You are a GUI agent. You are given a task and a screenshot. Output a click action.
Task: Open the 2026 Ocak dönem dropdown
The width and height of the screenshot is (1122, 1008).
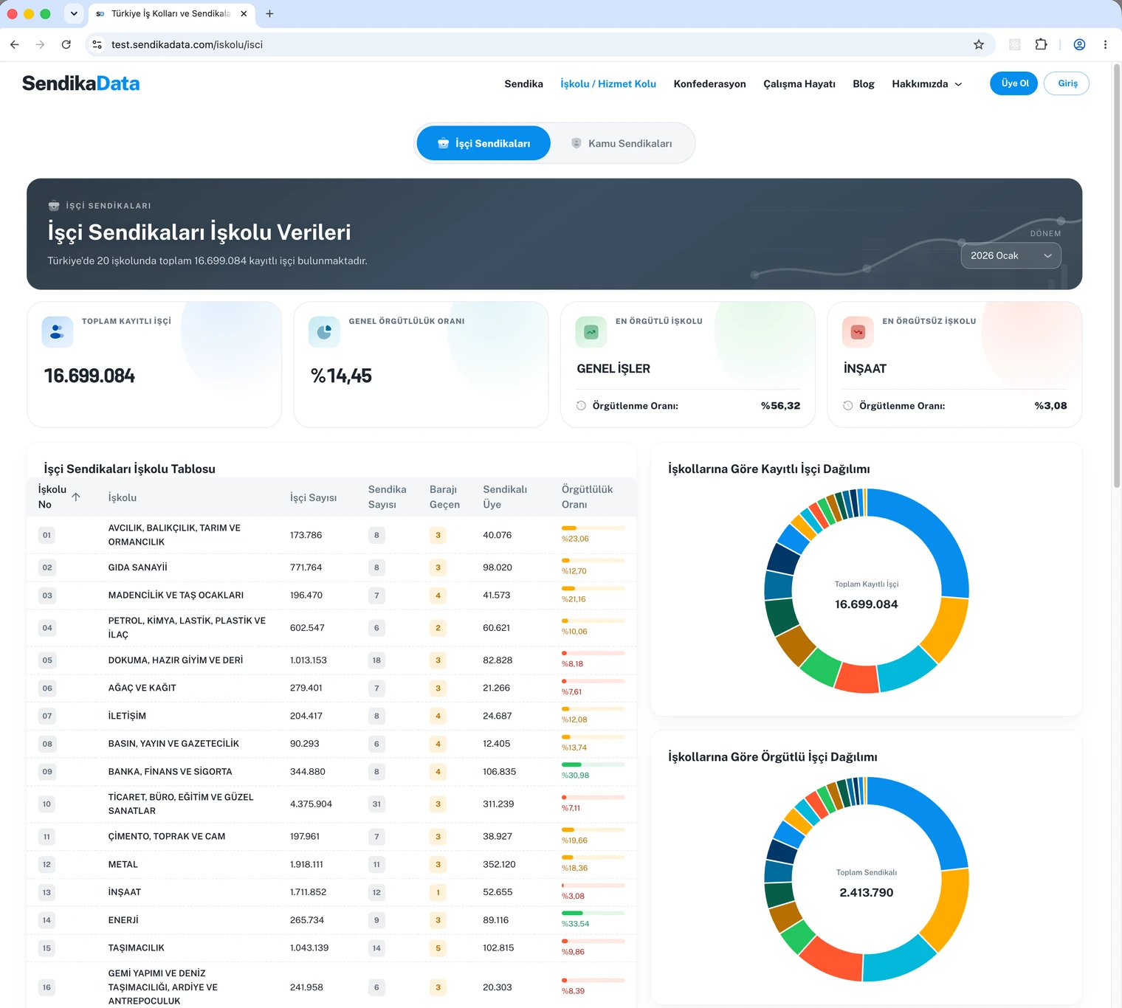point(1011,255)
